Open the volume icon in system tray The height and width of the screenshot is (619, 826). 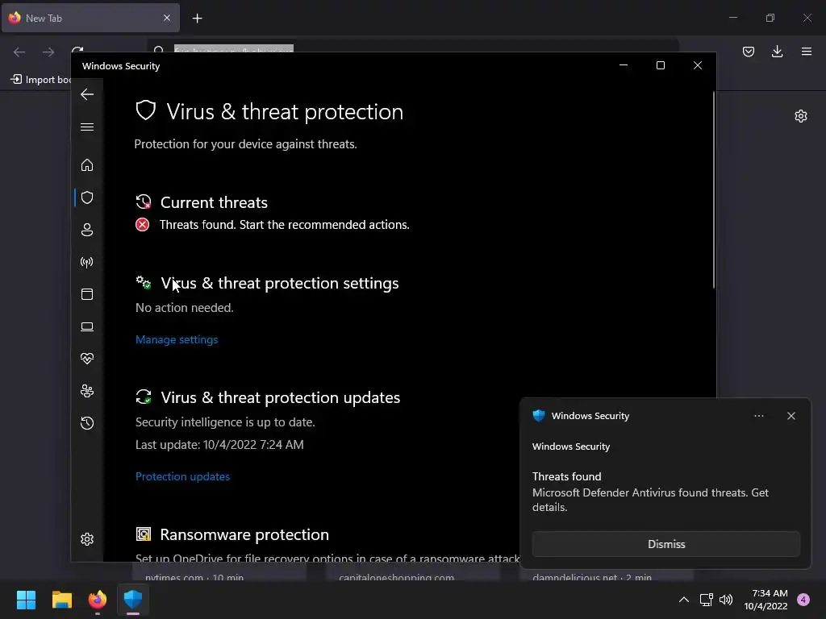click(726, 600)
